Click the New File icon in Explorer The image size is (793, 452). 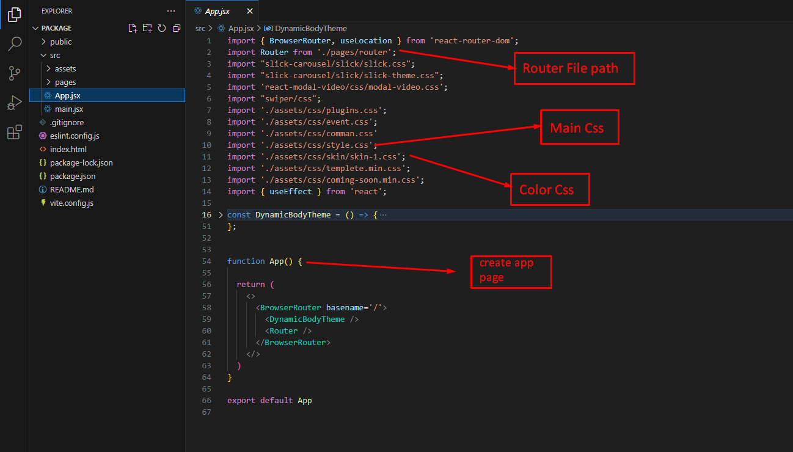133,28
